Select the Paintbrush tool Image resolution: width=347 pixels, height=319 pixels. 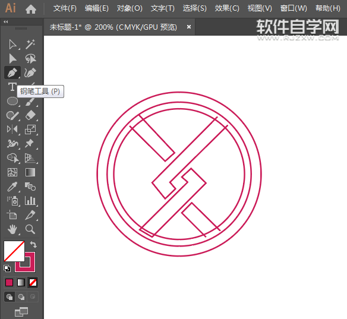click(x=30, y=102)
